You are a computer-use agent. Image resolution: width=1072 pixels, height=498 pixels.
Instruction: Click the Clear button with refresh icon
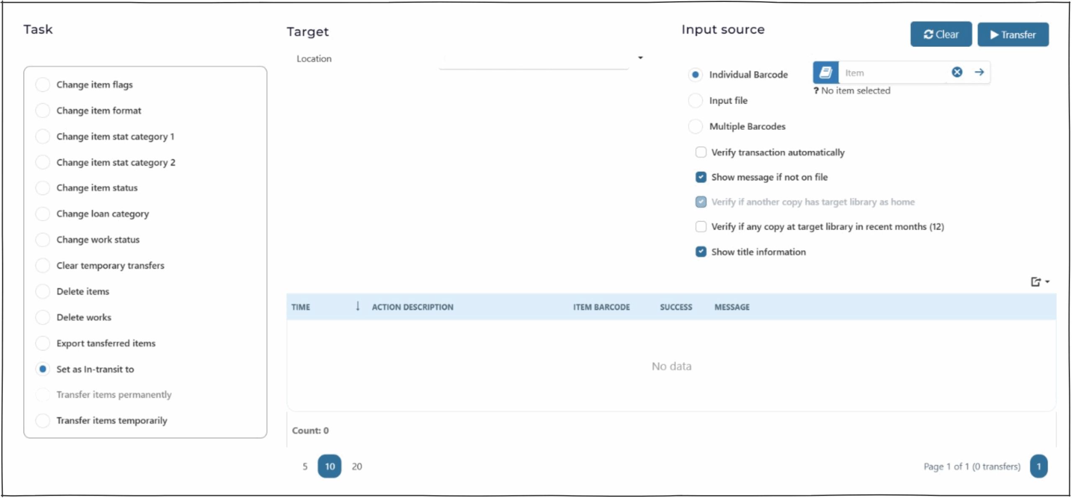coord(941,34)
